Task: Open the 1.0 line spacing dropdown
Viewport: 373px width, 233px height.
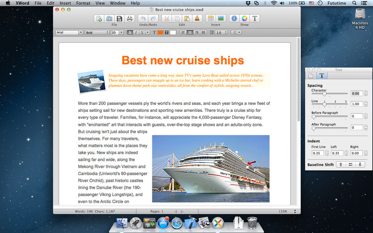Action: [x=221, y=33]
